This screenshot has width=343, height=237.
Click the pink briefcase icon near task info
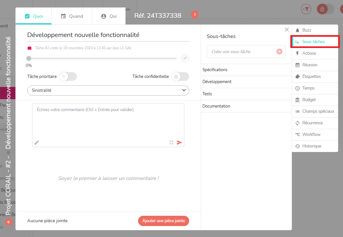29,48
